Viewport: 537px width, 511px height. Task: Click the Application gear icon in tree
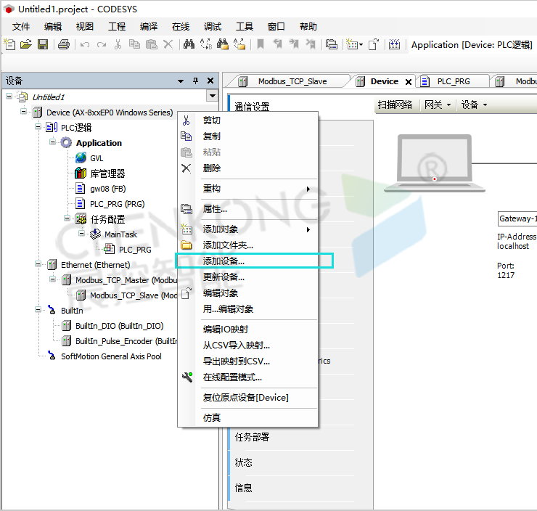coord(66,143)
